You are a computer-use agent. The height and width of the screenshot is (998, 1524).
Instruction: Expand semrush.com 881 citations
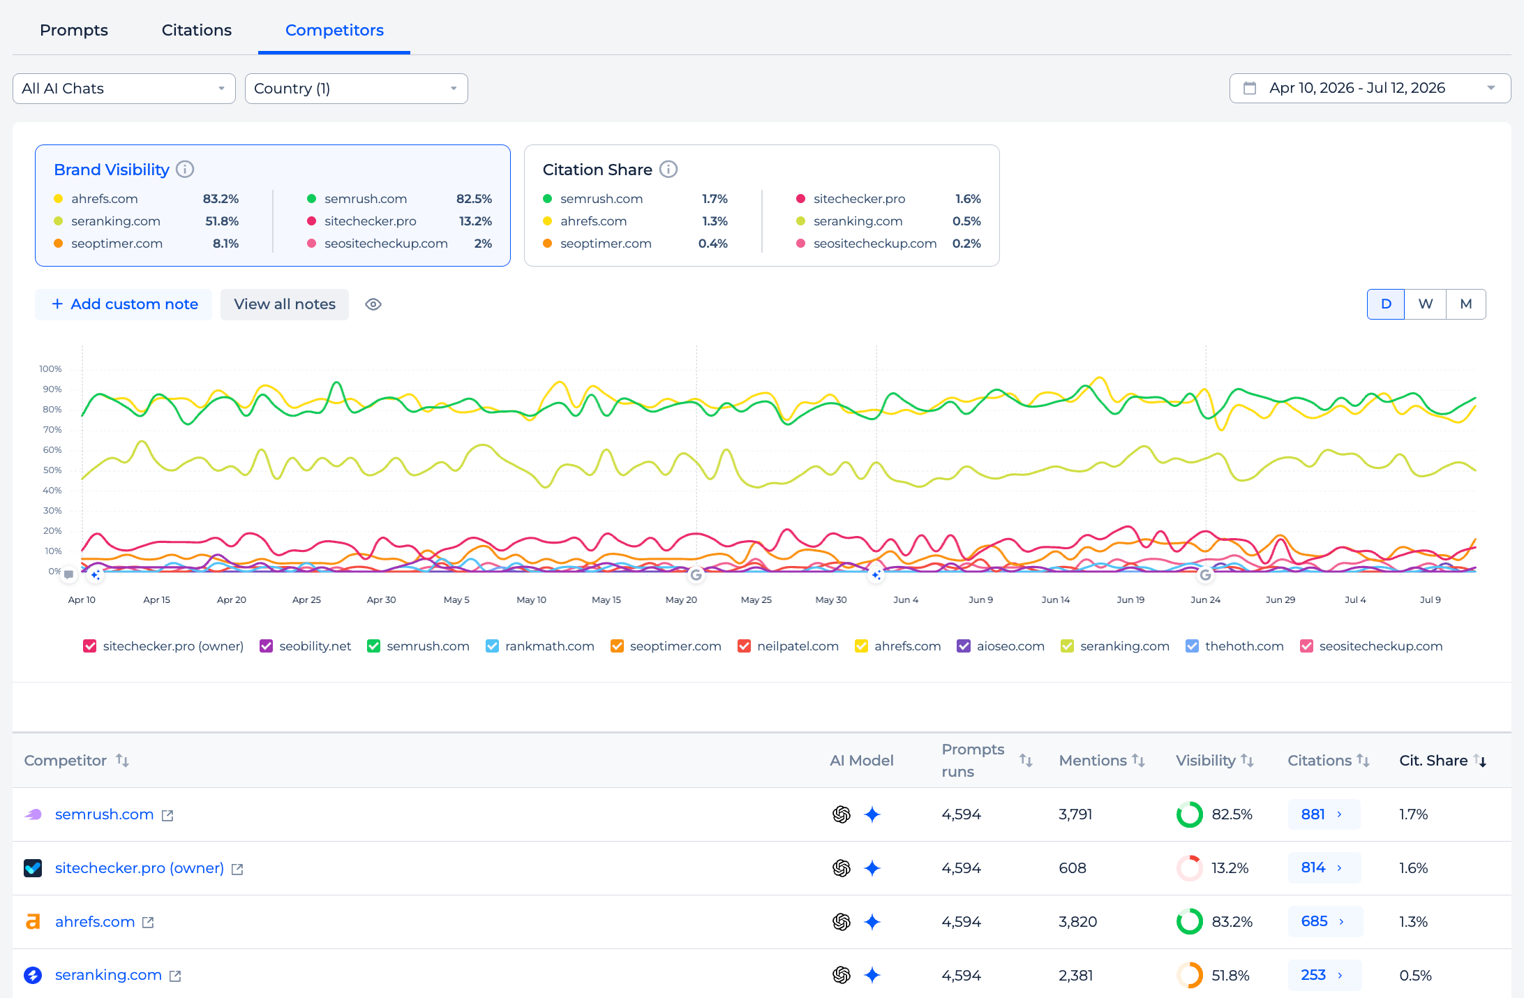click(1324, 814)
